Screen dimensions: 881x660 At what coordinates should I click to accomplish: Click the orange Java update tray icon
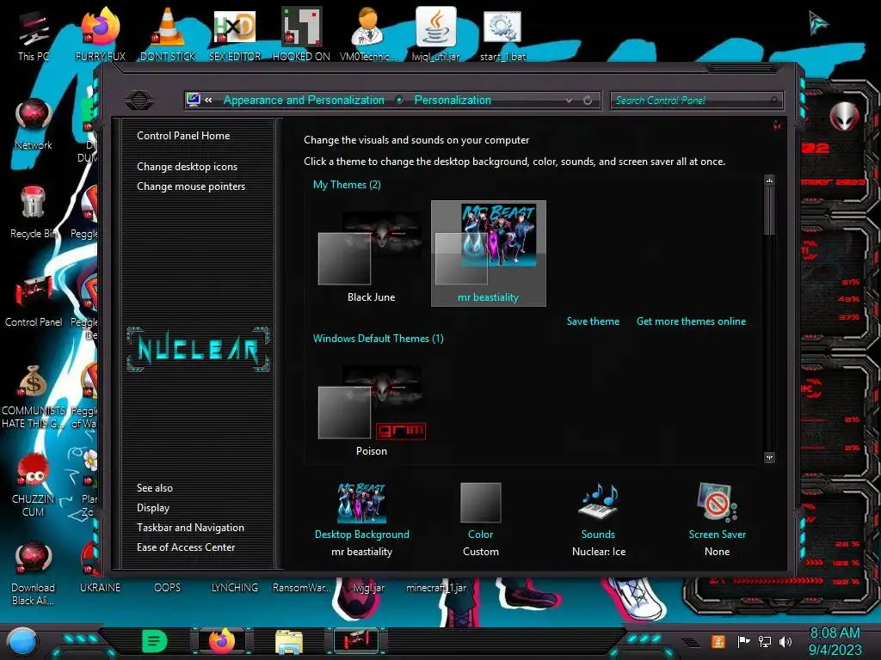click(718, 641)
